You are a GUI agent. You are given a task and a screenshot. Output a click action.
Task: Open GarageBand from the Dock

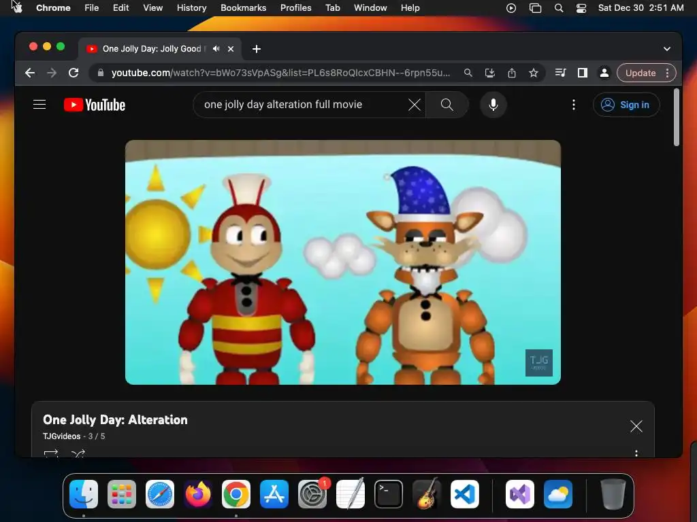[x=427, y=494]
